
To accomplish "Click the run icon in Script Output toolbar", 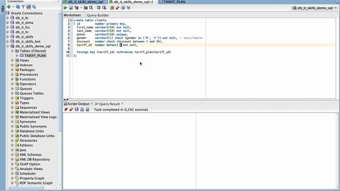I will pyautogui.click(x=87, y=110).
